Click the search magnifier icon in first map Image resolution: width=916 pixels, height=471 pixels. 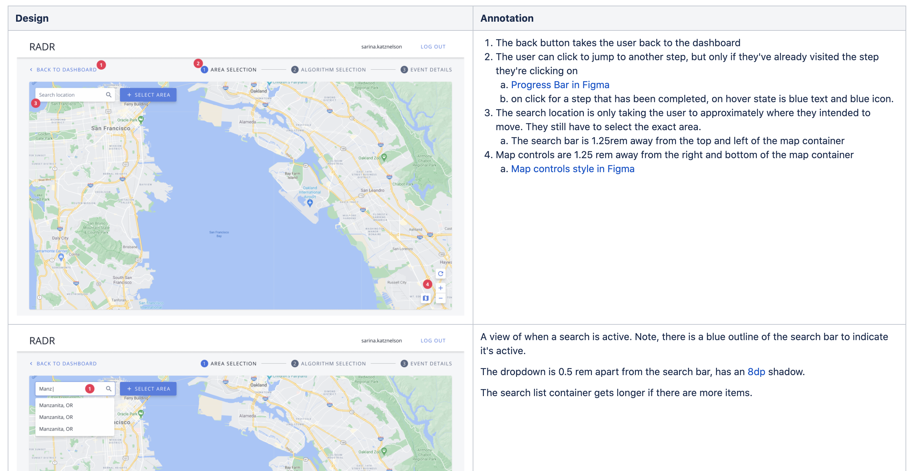(108, 95)
